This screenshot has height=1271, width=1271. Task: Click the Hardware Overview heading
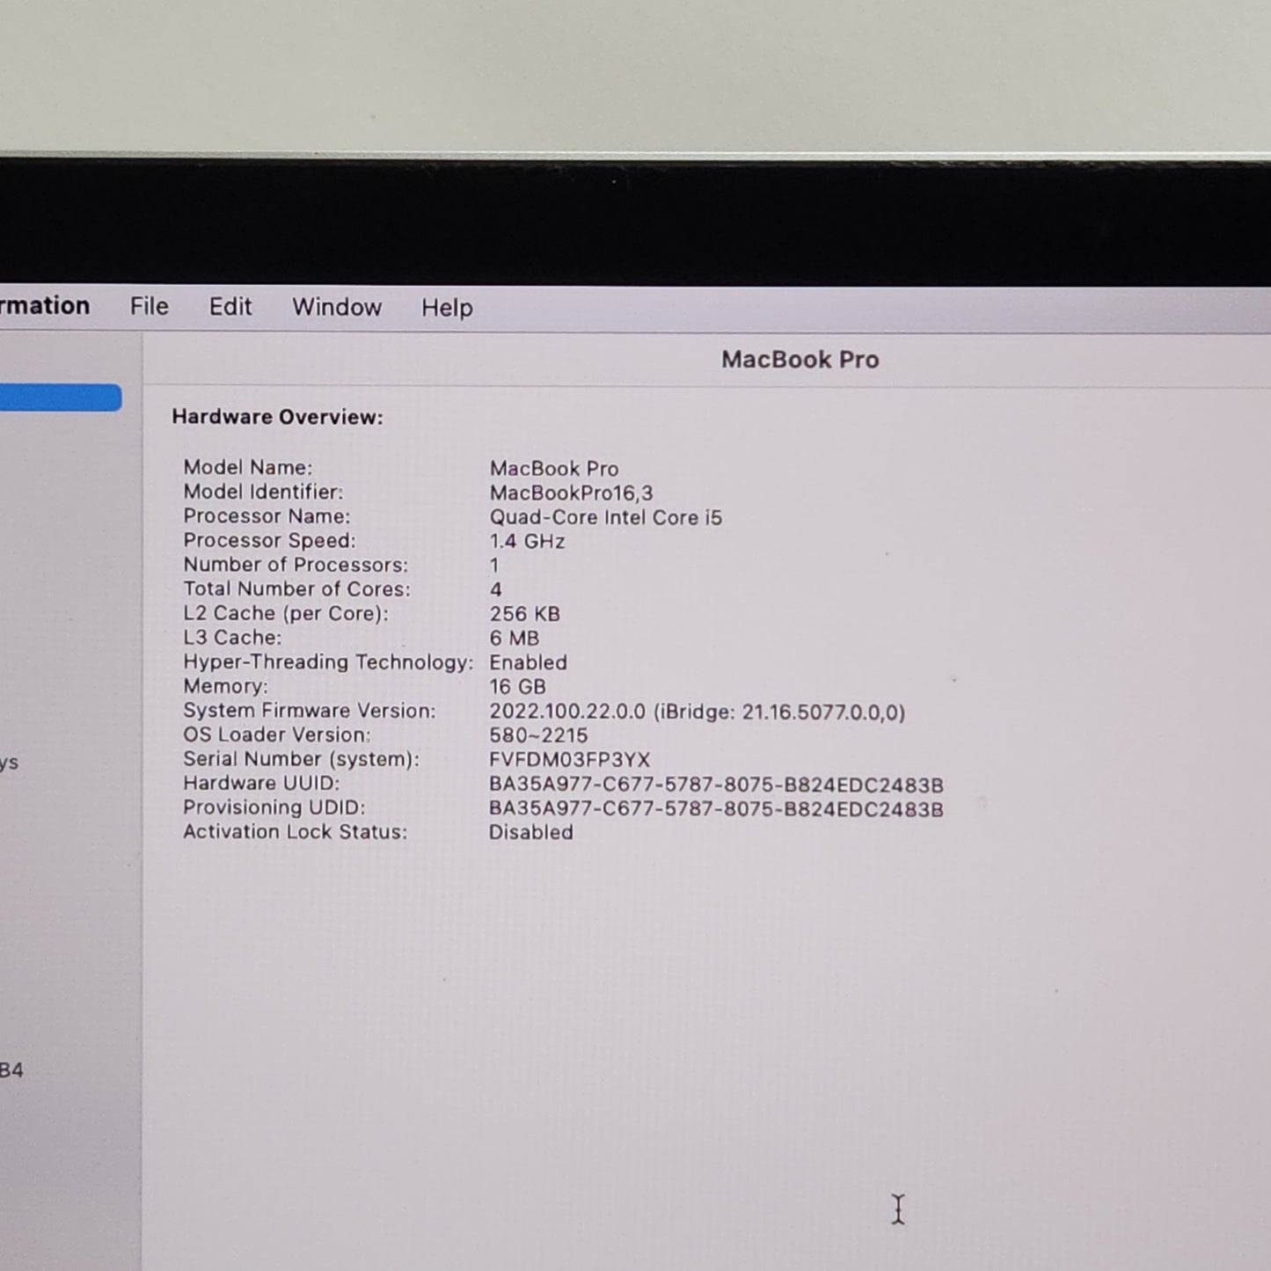tap(277, 417)
